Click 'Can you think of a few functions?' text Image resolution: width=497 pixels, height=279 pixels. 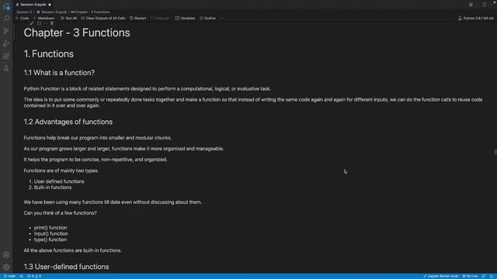click(61, 213)
